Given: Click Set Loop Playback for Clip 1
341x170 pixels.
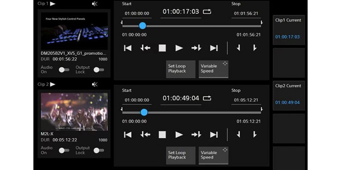Looking at the screenshot, I should [181, 69].
